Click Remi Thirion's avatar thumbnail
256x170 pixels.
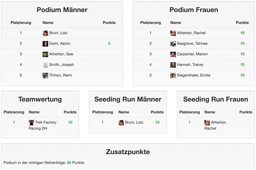[x=45, y=75]
